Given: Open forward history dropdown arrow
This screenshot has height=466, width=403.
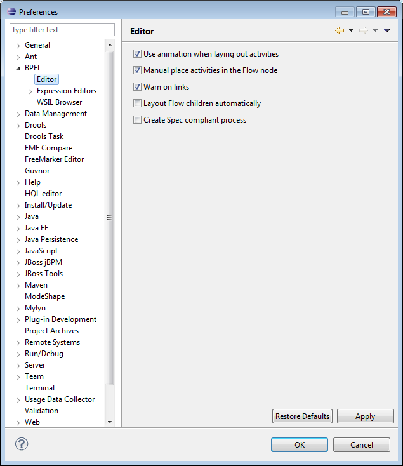Looking at the screenshot, I should pos(375,30).
